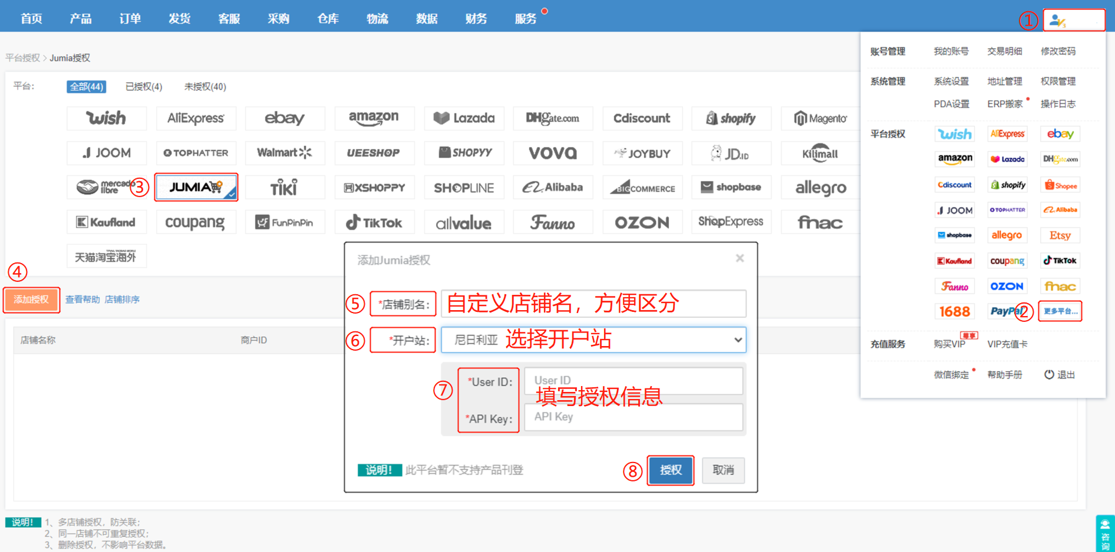Click the 取消 cancel button
1115x552 pixels.
(x=723, y=470)
